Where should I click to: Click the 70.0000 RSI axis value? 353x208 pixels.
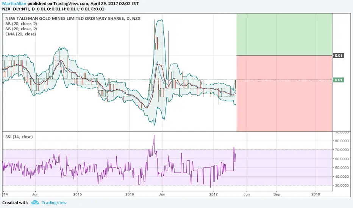tap(342, 150)
